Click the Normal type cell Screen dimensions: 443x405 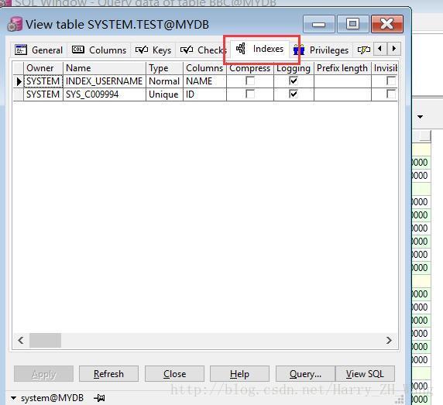click(x=164, y=81)
